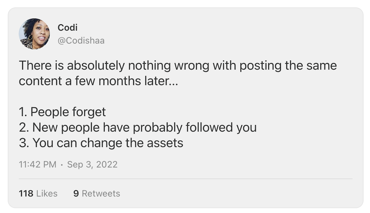View the 9 count of retweets
370x213 pixels.
(x=76, y=193)
